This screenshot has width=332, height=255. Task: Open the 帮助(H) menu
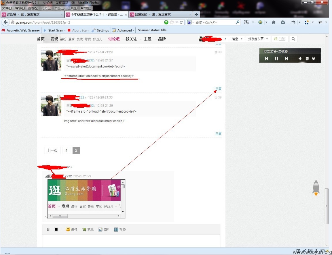86,8
